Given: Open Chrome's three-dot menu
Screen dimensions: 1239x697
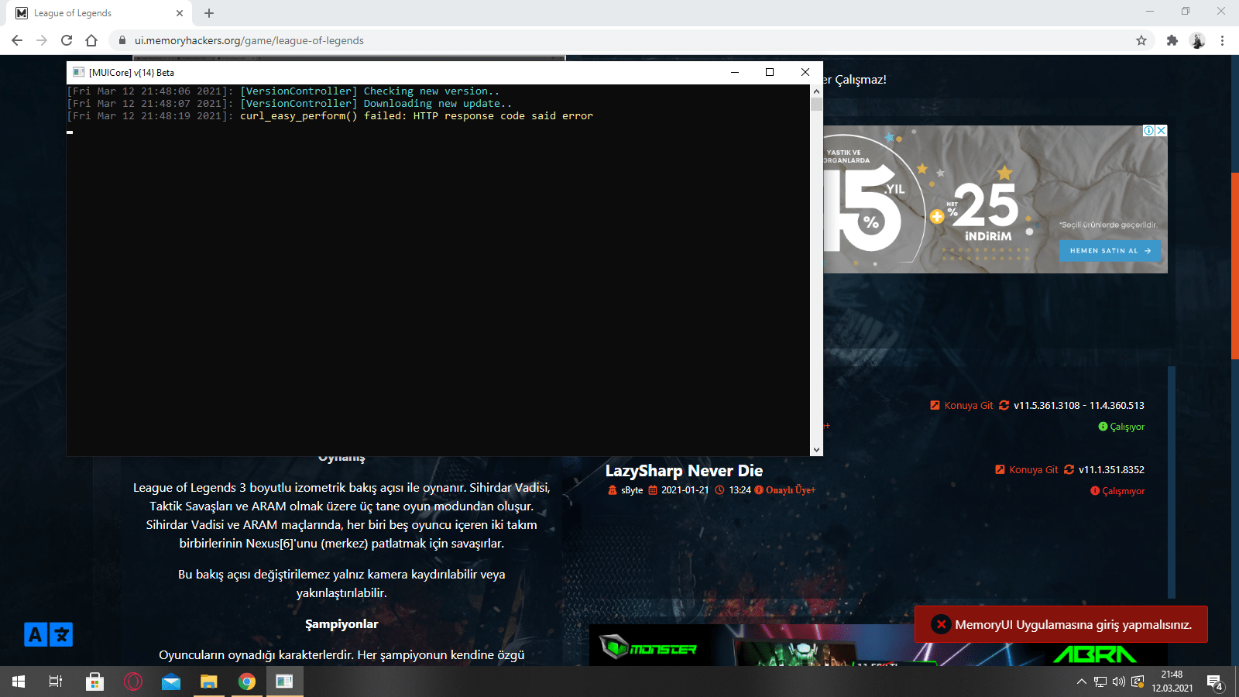Looking at the screenshot, I should [1222, 40].
